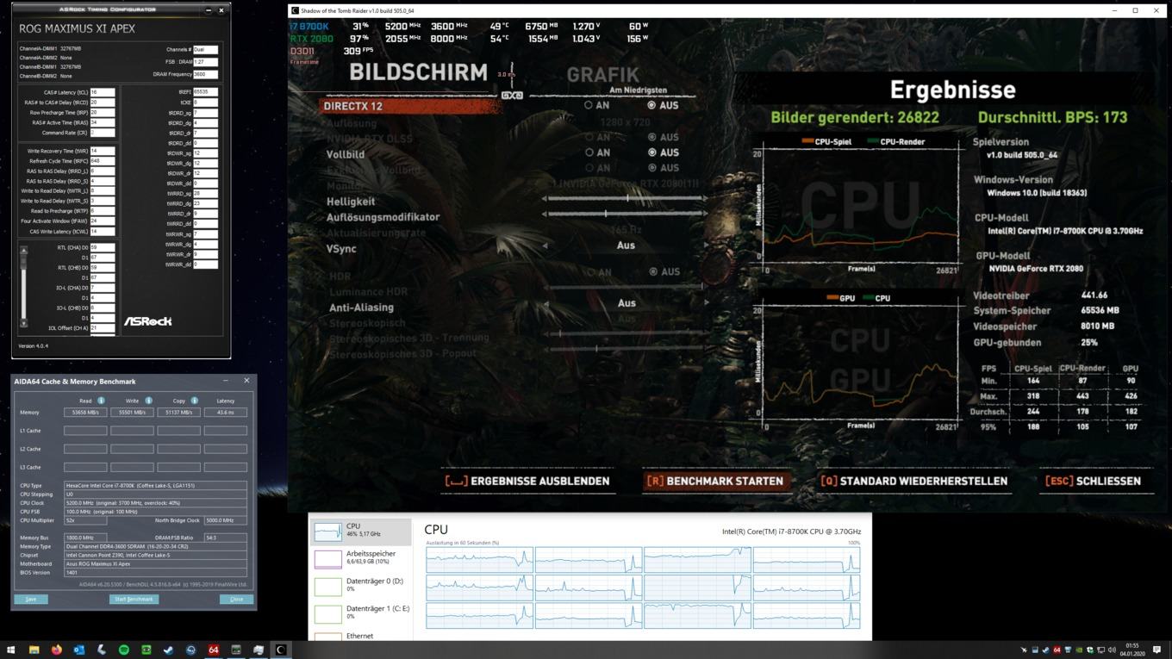The height and width of the screenshot is (659, 1172).
Task: Click BENCHMARK STARTEN button
Action: coord(714,481)
